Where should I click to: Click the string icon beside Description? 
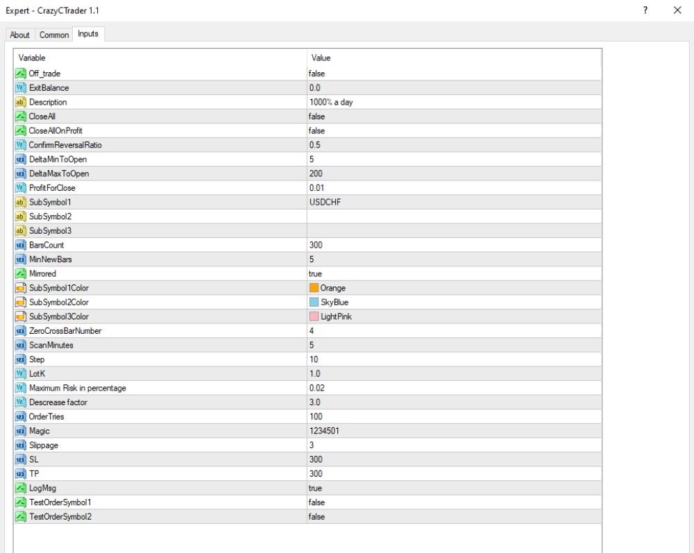click(20, 102)
